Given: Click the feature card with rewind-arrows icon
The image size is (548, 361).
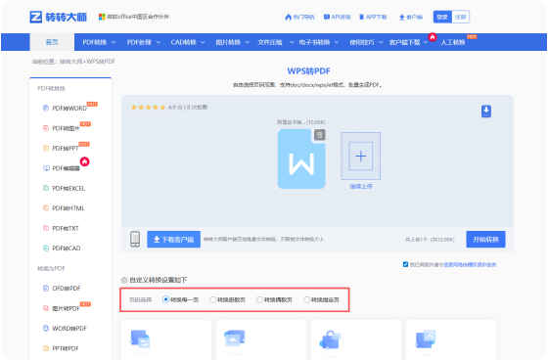Looking at the screenshot, I should click(x=261, y=339).
